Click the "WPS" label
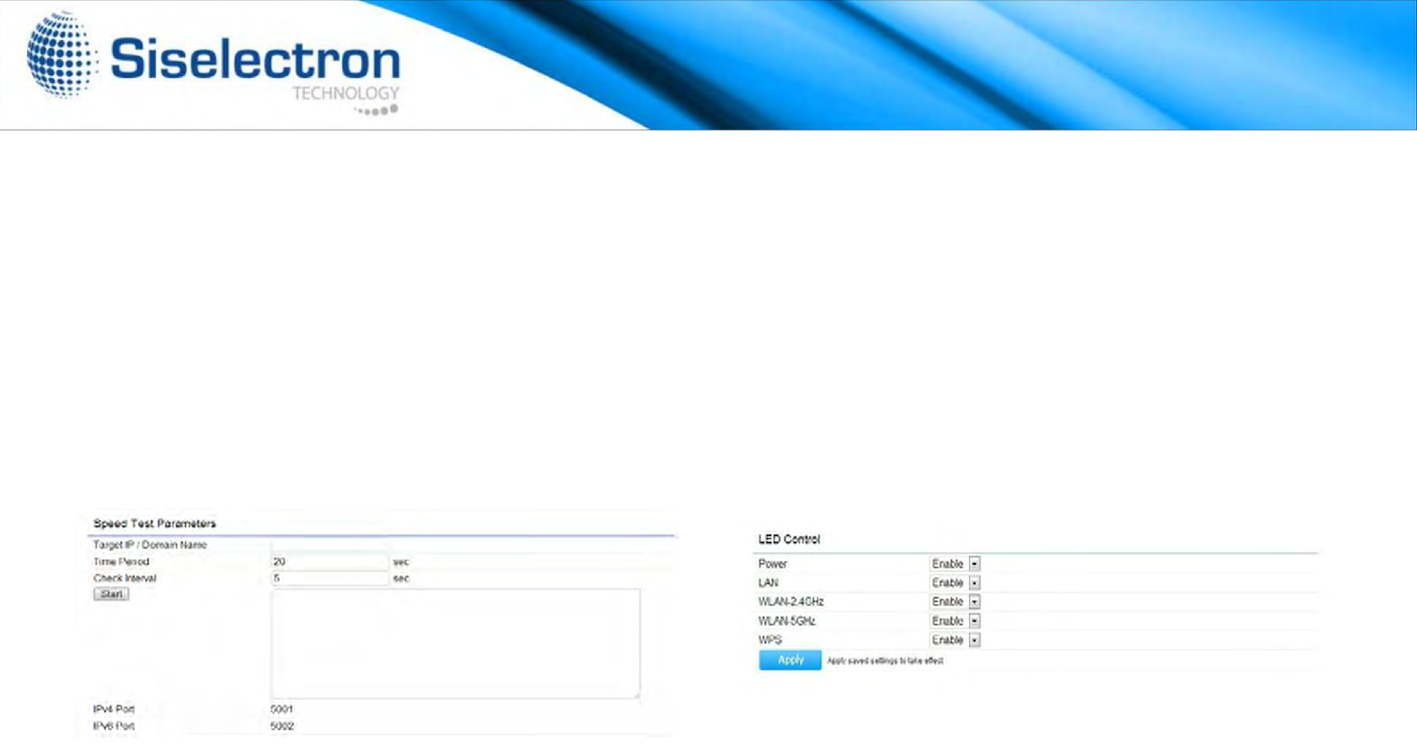This screenshot has width=1417, height=744. [x=770, y=640]
